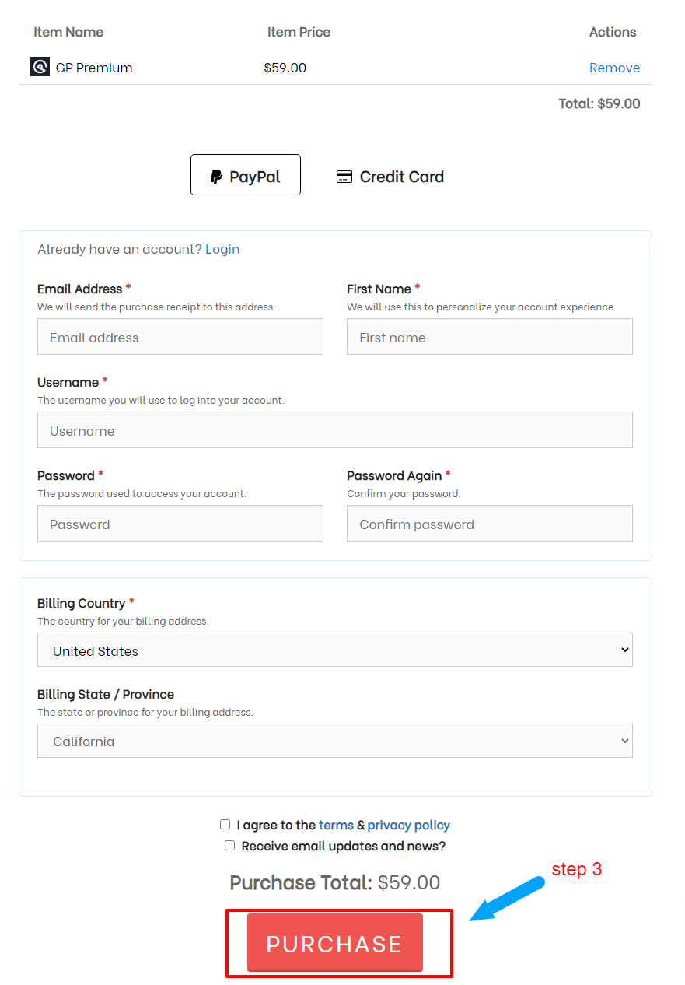This screenshot has width=685, height=985.
Task: Click the credit card icon beside Credit Card
Action: click(344, 177)
